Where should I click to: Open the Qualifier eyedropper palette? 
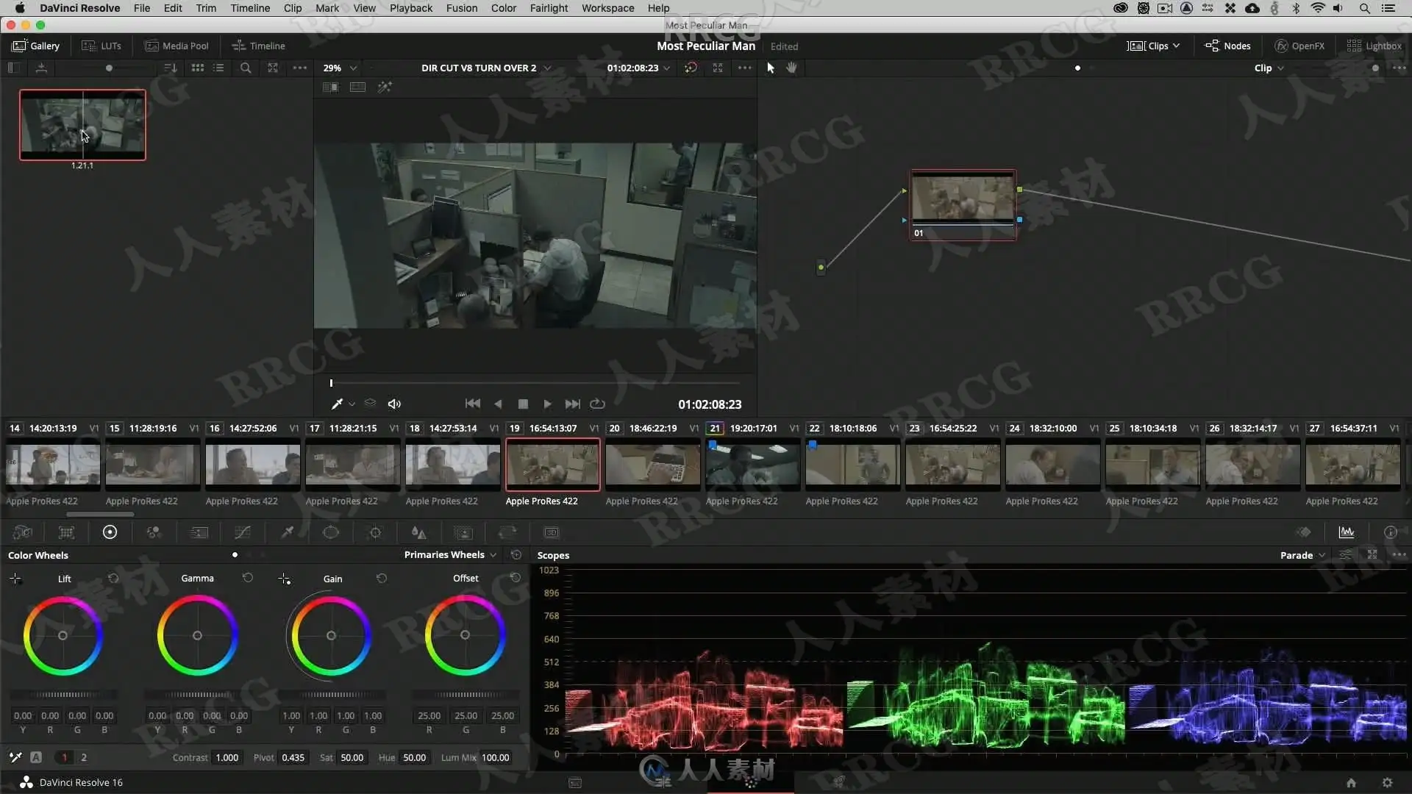point(288,532)
